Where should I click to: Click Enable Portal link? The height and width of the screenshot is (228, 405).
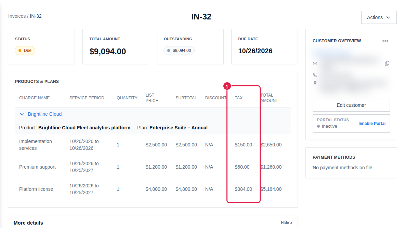click(x=372, y=124)
